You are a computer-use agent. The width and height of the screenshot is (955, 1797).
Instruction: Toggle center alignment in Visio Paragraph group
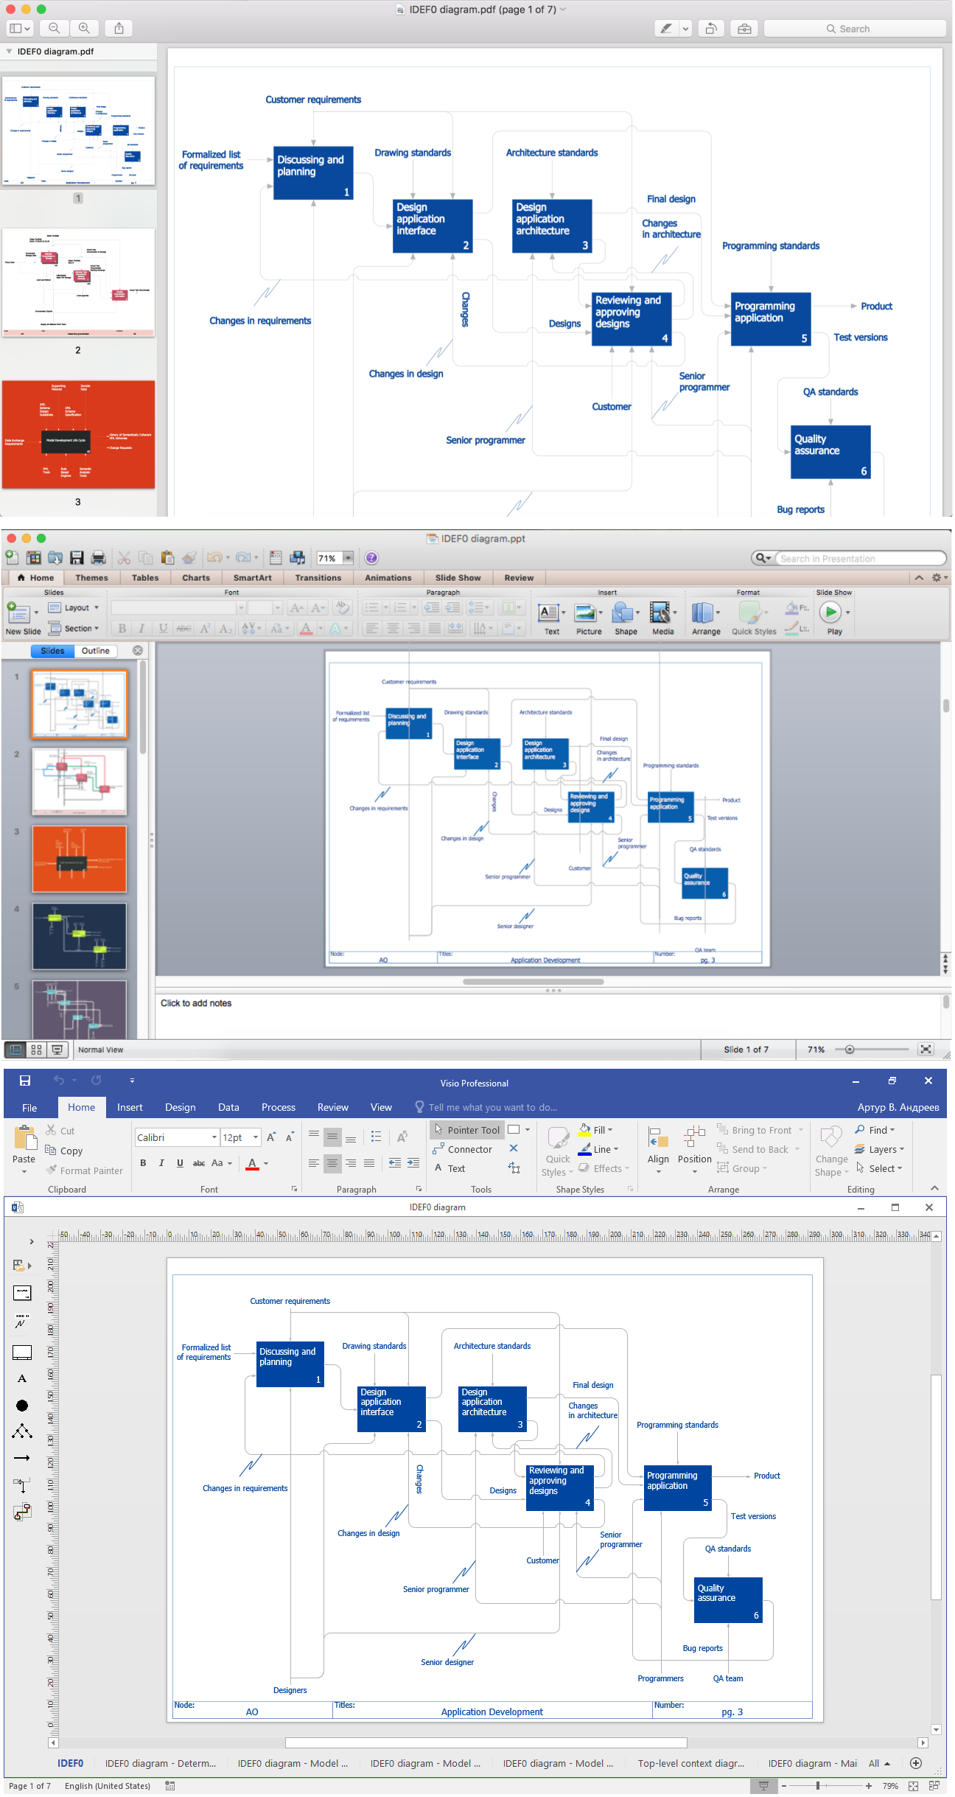(332, 1163)
